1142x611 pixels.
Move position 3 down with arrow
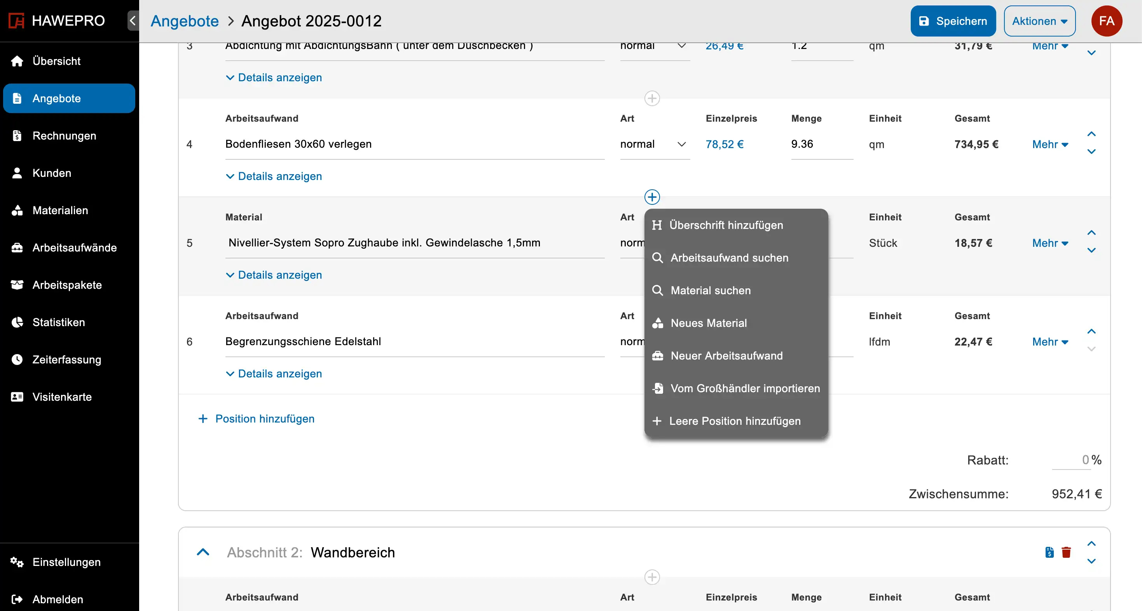(1091, 53)
